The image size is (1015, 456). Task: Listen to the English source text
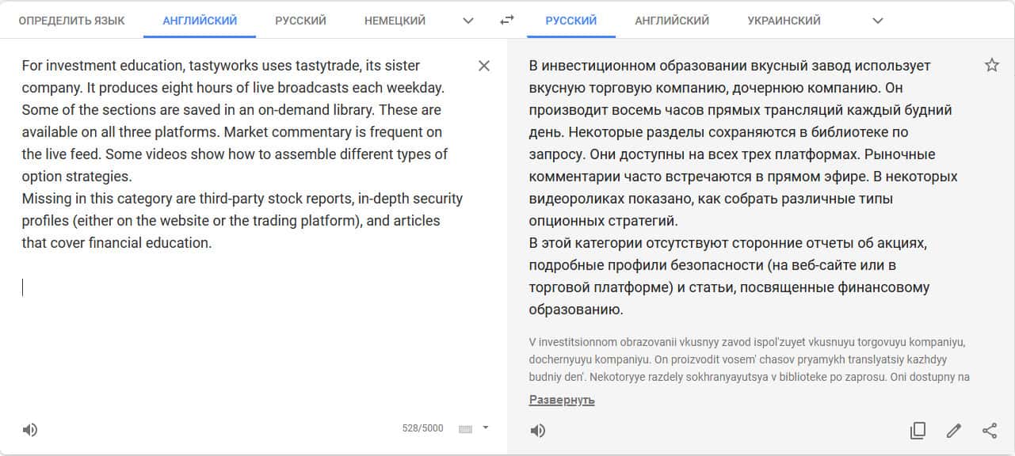point(30,430)
